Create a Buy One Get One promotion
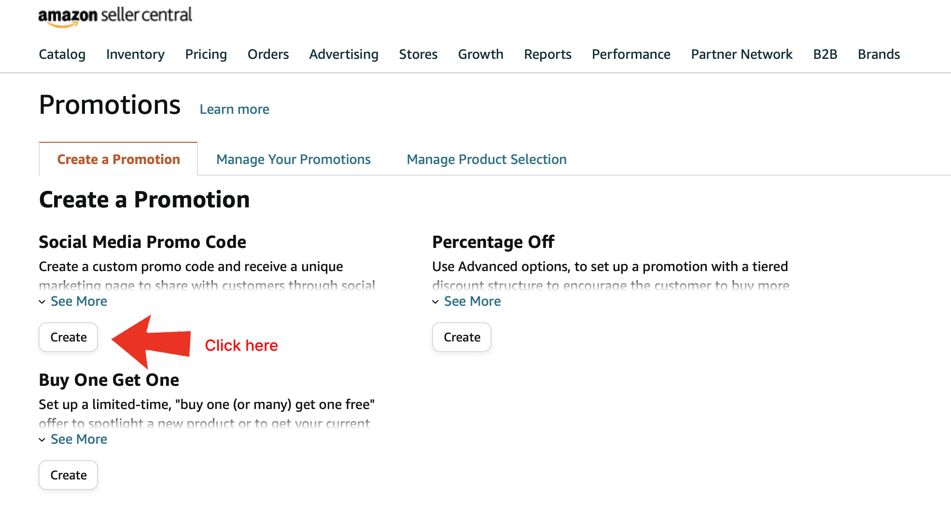Viewport: 951px width, 518px height. 69,475
